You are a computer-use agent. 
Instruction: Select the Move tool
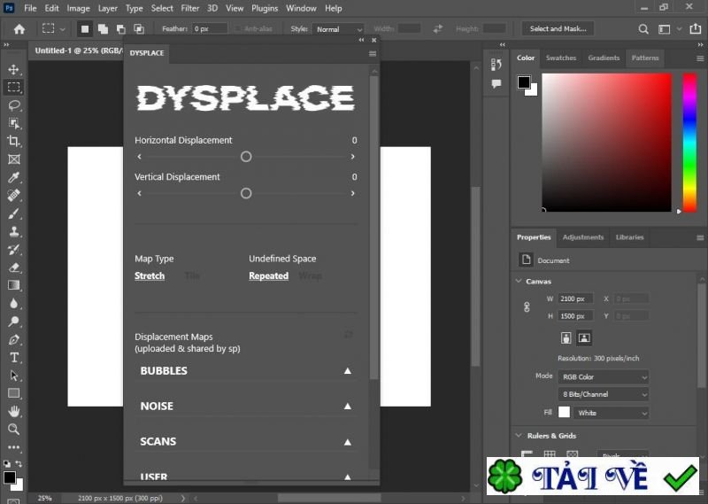pos(13,69)
